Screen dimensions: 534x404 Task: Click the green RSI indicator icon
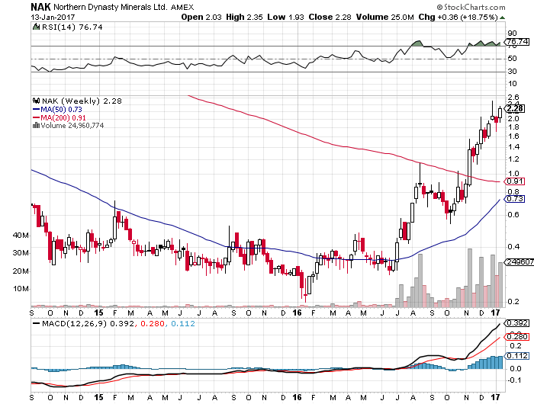click(x=36, y=27)
